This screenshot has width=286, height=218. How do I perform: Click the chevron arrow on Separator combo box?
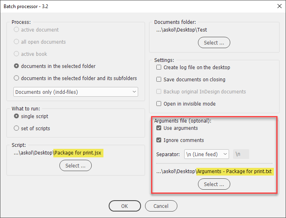(225, 154)
